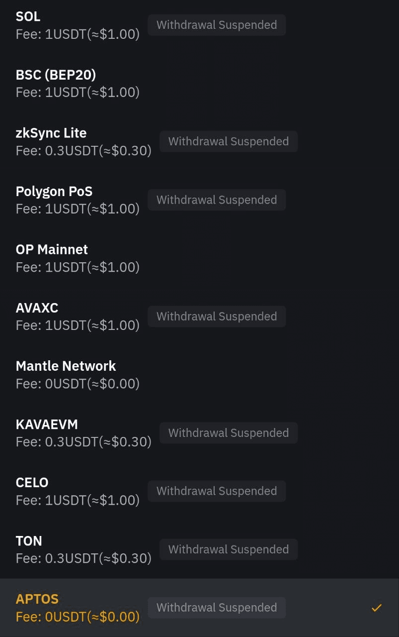Screen dimensions: 399x637
Task: Pick the Polygon PoS network
Action: [199, 200]
